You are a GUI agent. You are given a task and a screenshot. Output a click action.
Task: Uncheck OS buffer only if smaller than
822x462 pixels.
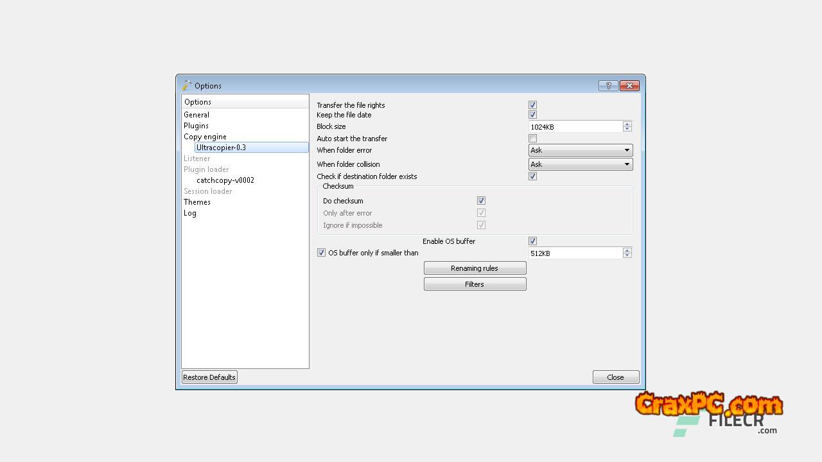coord(322,253)
